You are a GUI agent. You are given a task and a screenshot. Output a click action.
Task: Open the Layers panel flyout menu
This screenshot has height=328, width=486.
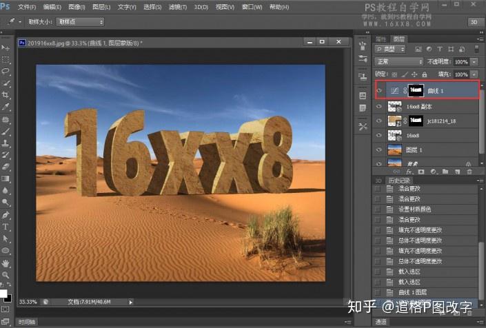[480, 39]
